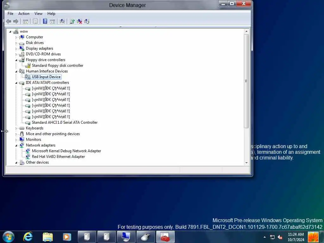324x243 pixels.
Task: Click the Back arrow toolbar icon
Action: [x=9, y=21]
